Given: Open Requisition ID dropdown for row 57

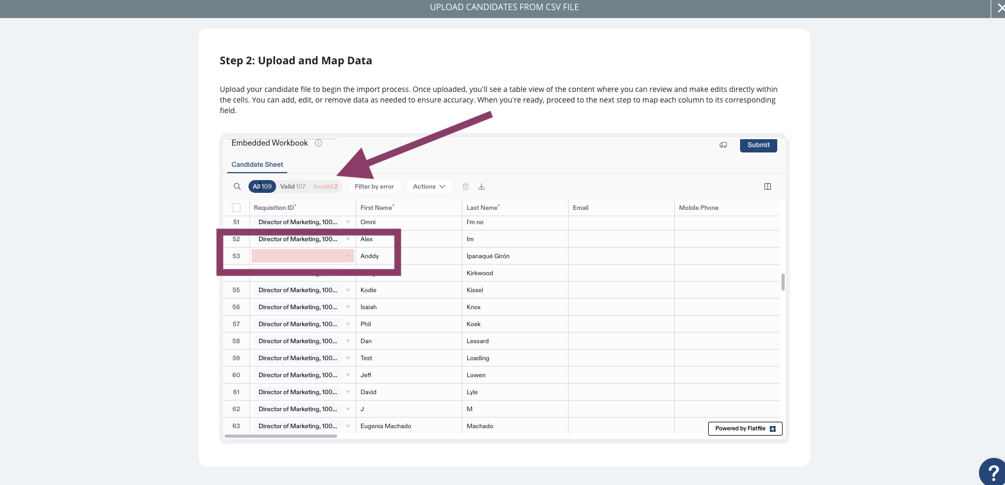Looking at the screenshot, I should [x=348, y=324].
